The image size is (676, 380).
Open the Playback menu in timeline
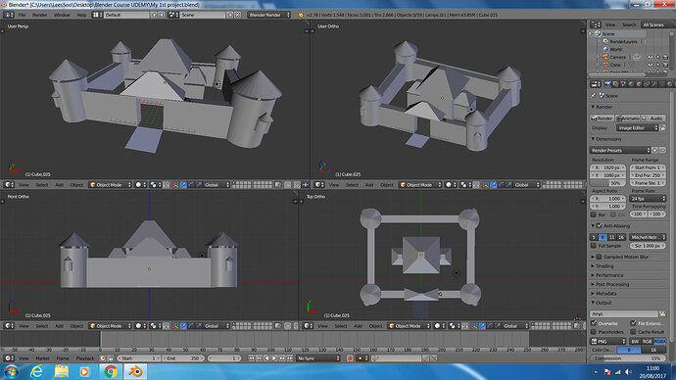pyautogui.click(x=85, y=358)
